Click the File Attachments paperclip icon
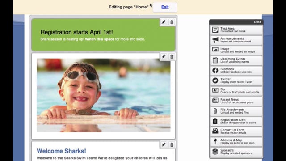This screenshot has height=161, width=286. pyautogui.click(x=215, y=111)
